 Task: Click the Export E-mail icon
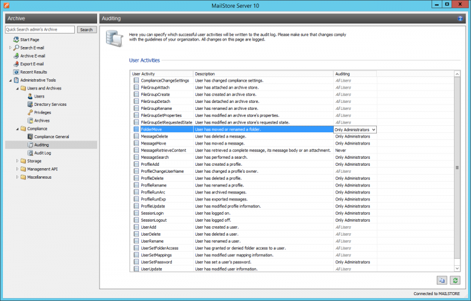(16, 64)
